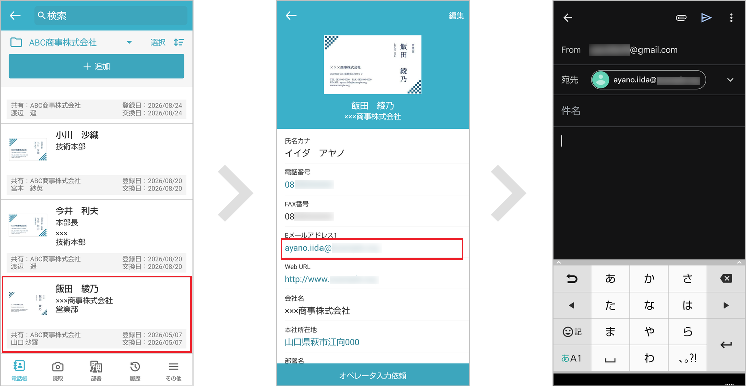
Task: Switch to the 電話帳 tab
Action: 19,371
